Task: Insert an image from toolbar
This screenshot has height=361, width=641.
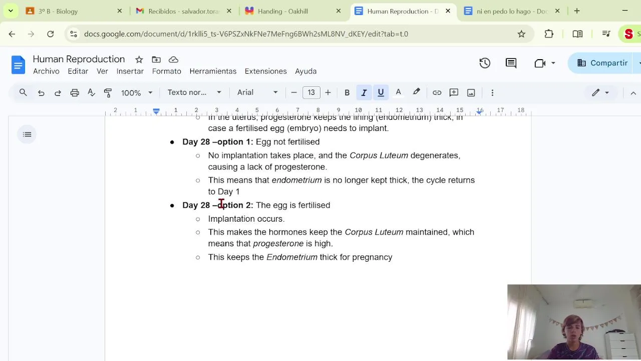Action: point(471,93)
